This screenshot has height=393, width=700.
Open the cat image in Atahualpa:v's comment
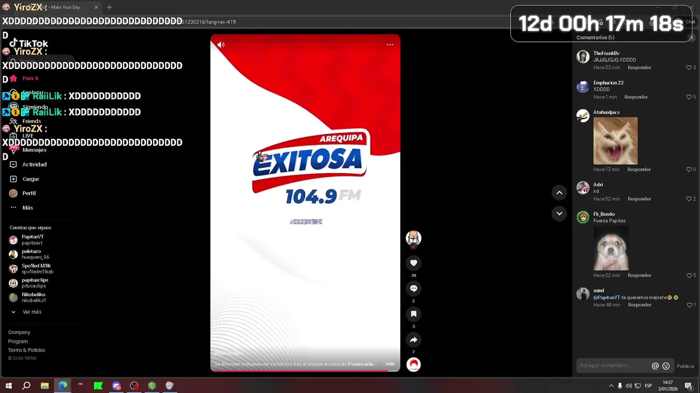[x=615, y=141]
